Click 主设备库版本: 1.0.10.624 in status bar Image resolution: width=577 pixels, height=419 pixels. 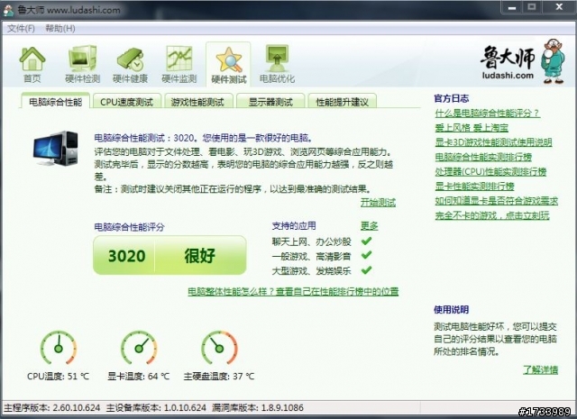pyautogui.click(x=156, y=408)
